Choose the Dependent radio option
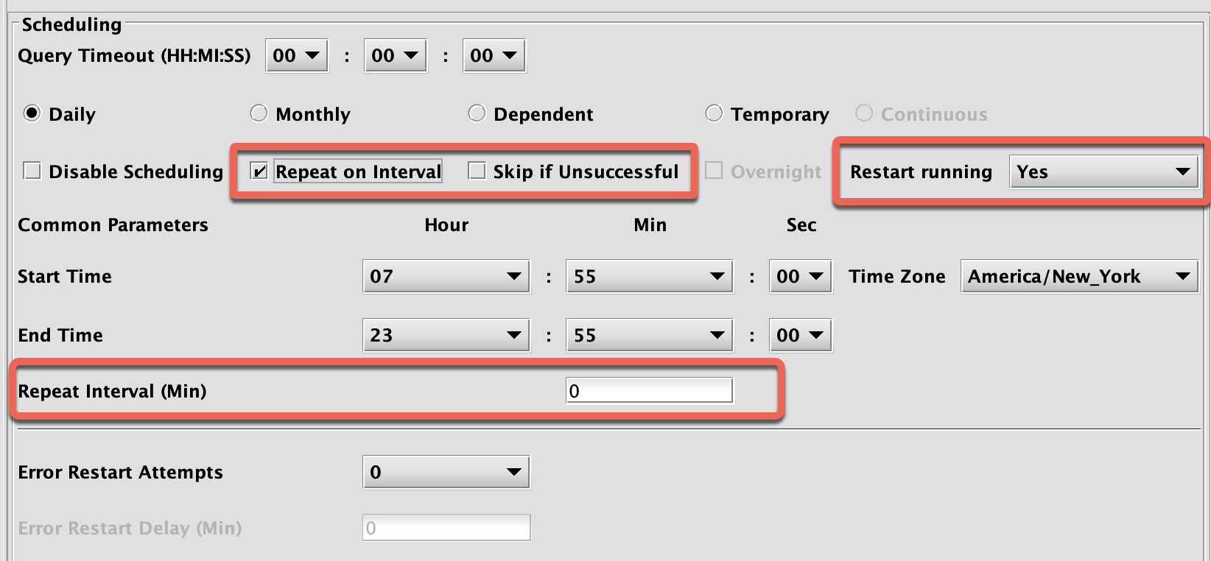This screenshot has height=561, width=1211. 477,113
